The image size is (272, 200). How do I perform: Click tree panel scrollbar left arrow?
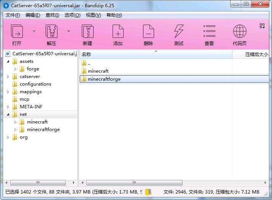point(6,183)
